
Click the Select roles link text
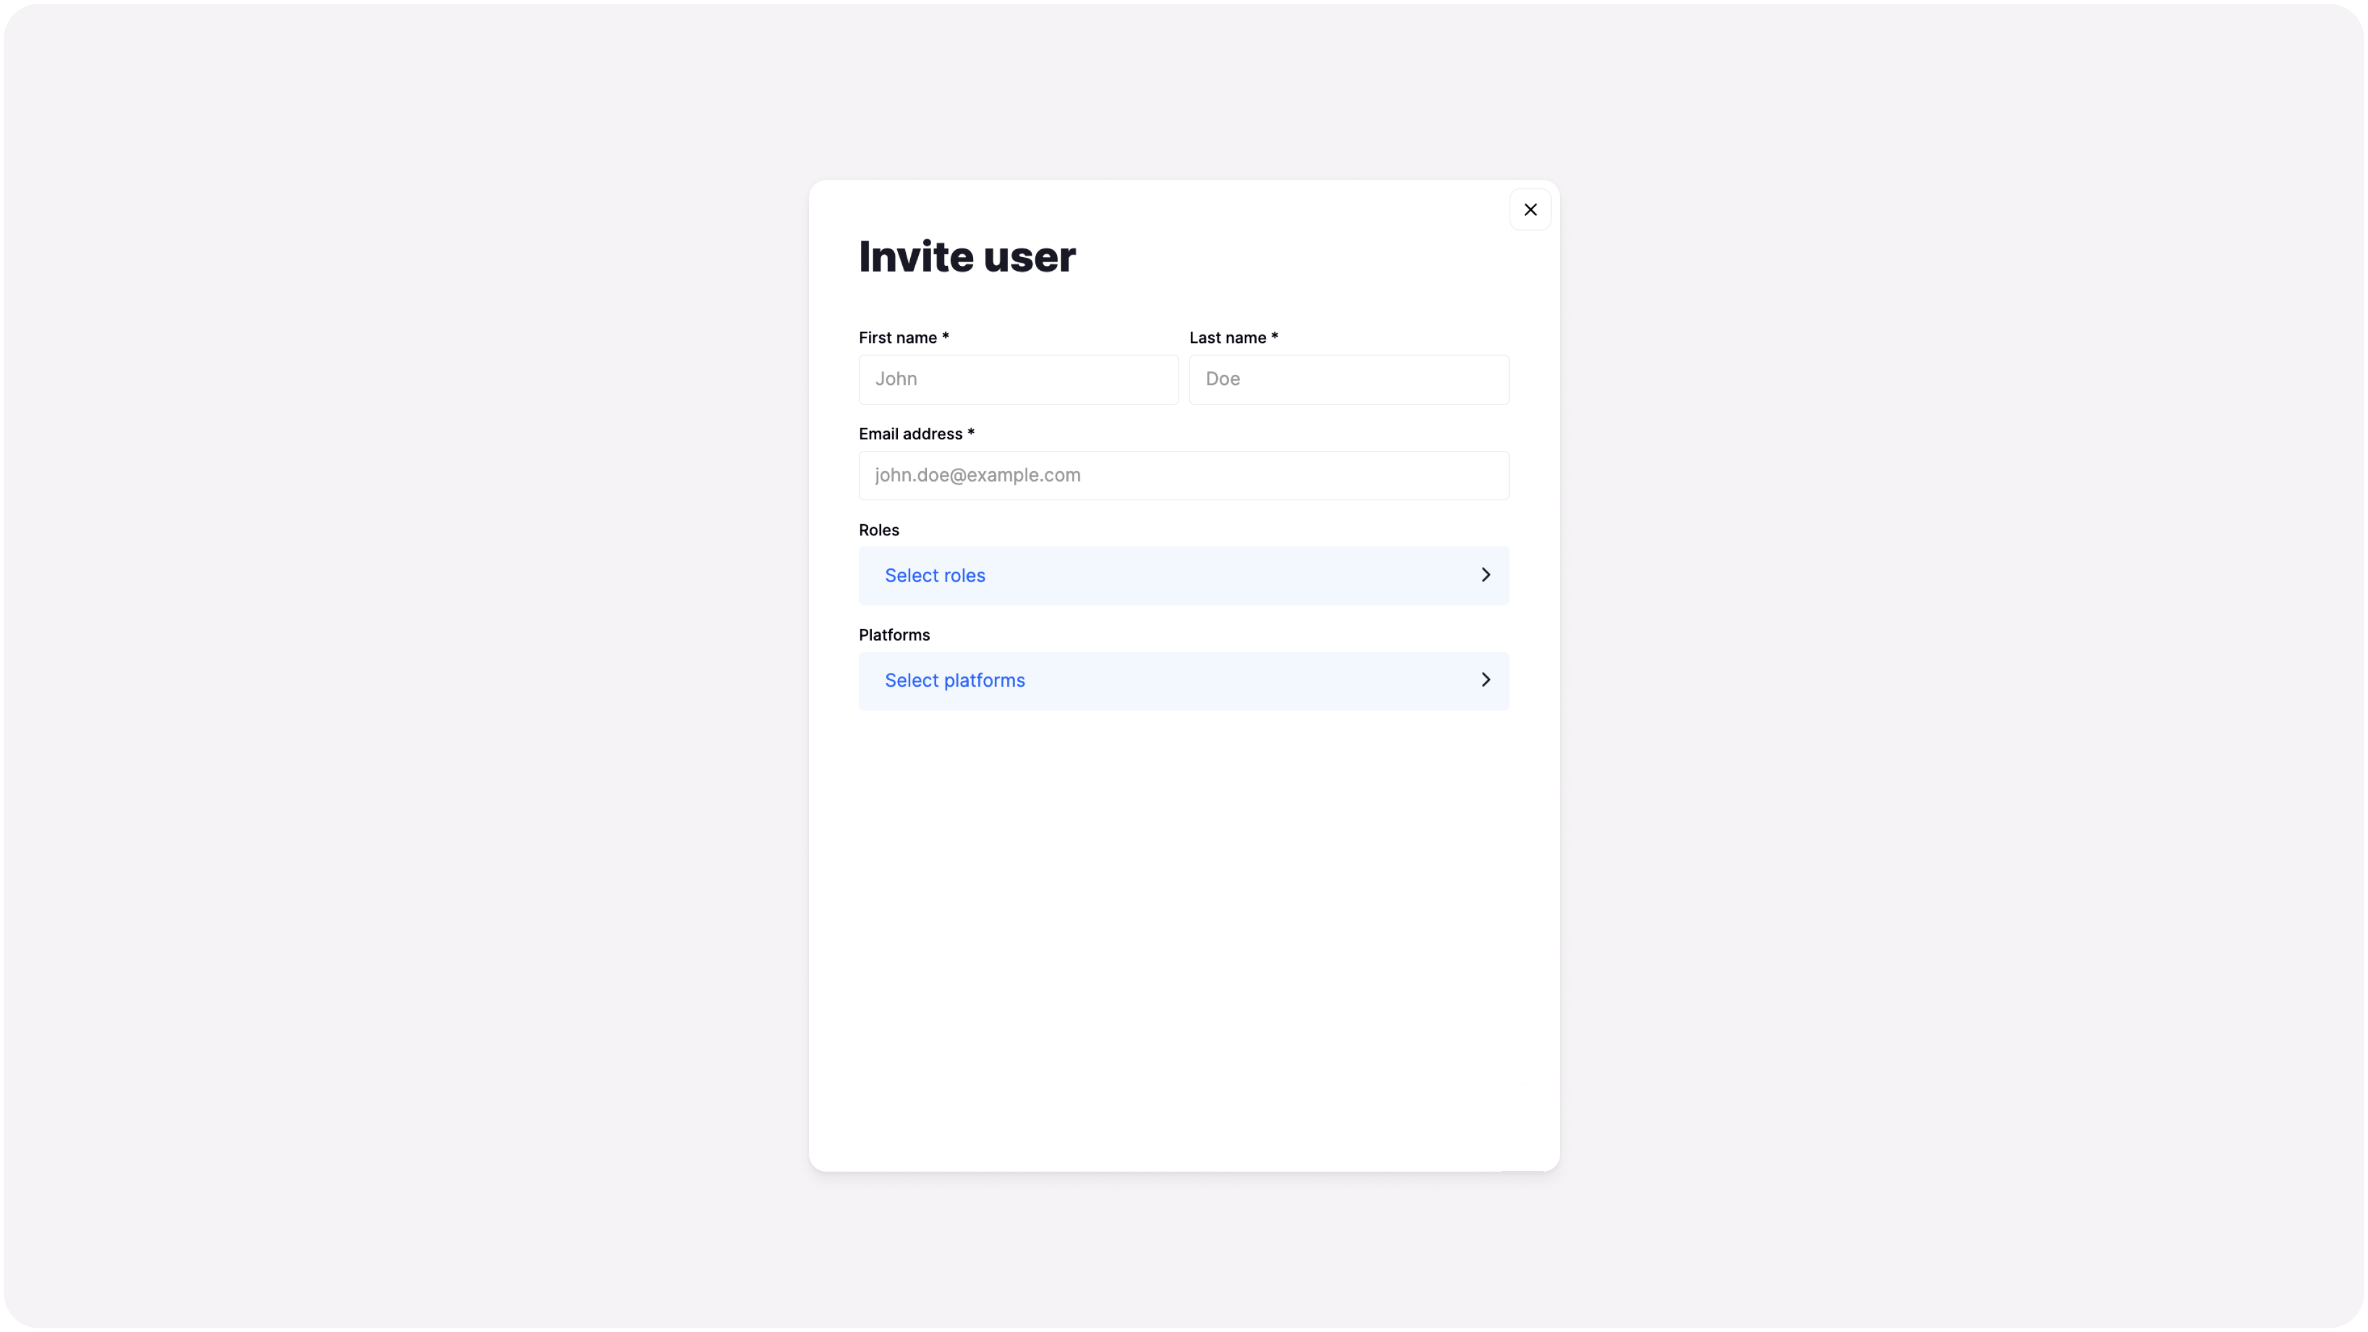click(934, 575)
